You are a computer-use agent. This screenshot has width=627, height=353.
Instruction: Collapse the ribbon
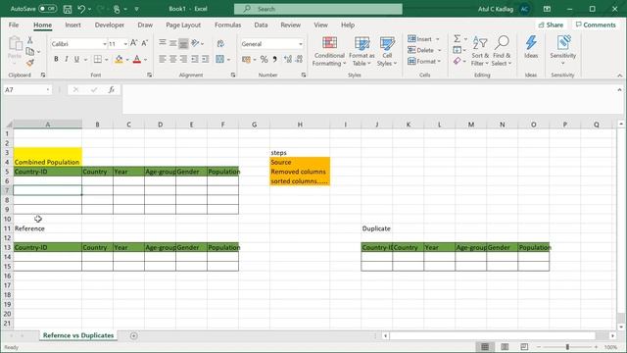pyautogui.click(x=619, y=76)
